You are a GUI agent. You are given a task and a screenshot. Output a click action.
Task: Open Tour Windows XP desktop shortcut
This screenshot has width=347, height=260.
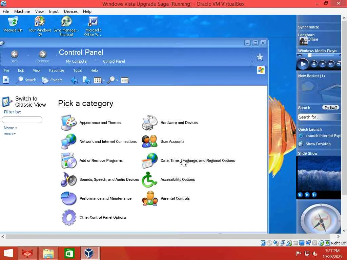click(x=40, y=26)
